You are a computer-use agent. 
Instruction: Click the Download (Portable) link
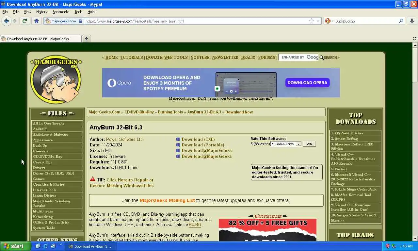203,145
